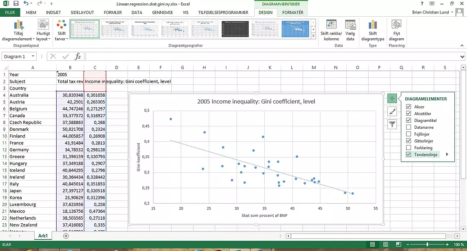Viewport: 467px width, 251px height.
Task: Expand the formula bar chevron
Action: (462, 57)
